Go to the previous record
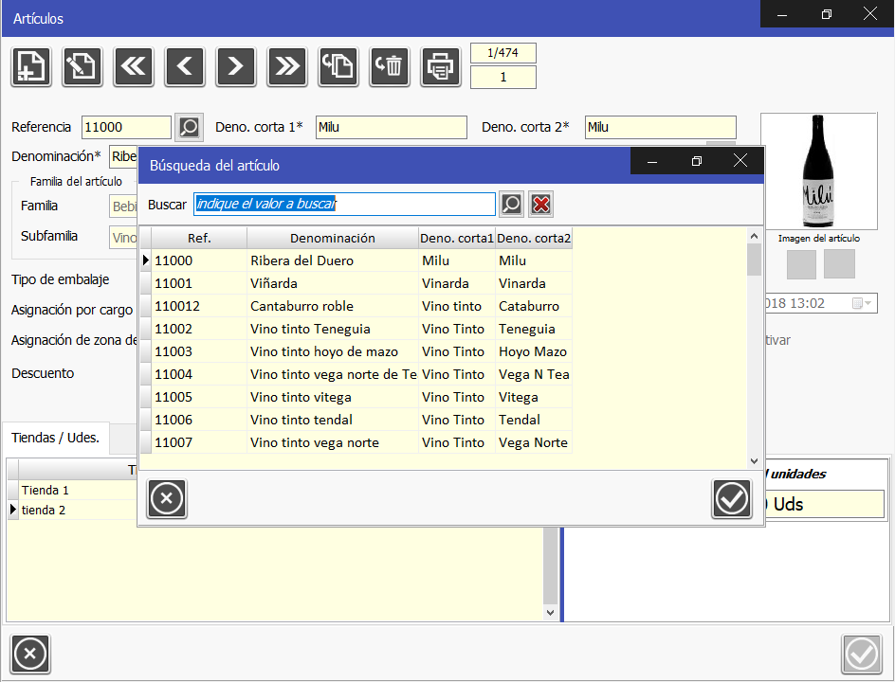Viewport: 895px width, 682px height. [185, 66]
